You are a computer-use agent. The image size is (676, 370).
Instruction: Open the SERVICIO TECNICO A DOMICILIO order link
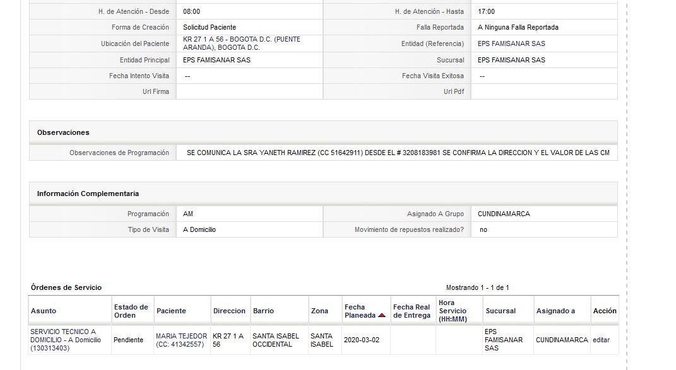click(66, 340)
